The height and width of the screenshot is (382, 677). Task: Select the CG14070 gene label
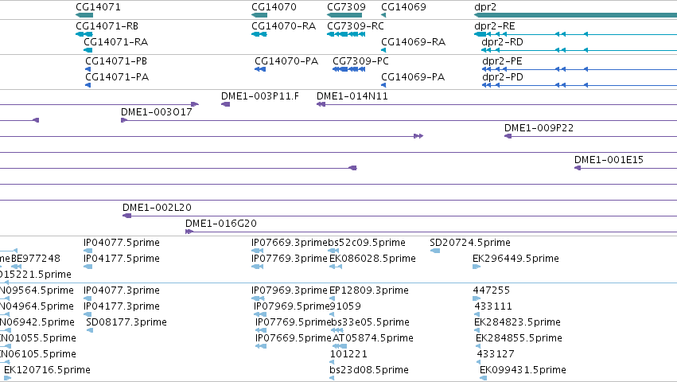(274, 7)
